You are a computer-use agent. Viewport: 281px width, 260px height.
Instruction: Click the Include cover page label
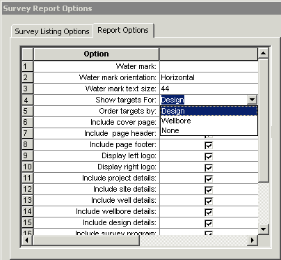(124, 122)
